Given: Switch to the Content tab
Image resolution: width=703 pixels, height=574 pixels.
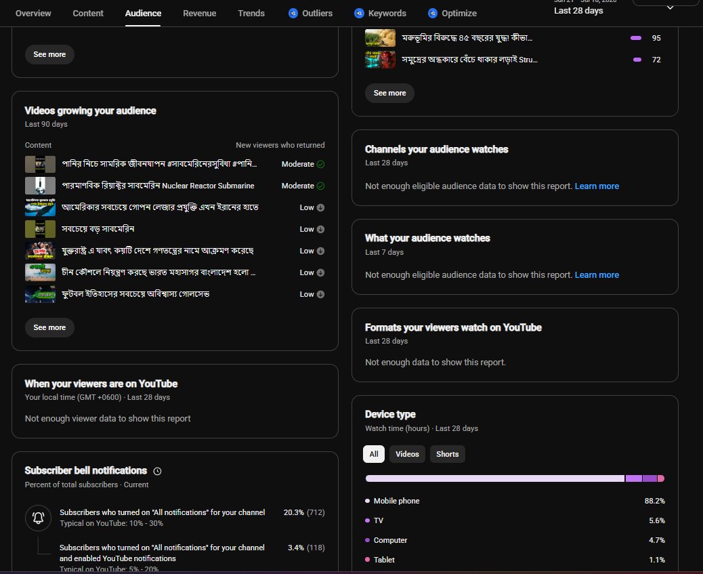Looking at the screenshot, I should [88, 14].
